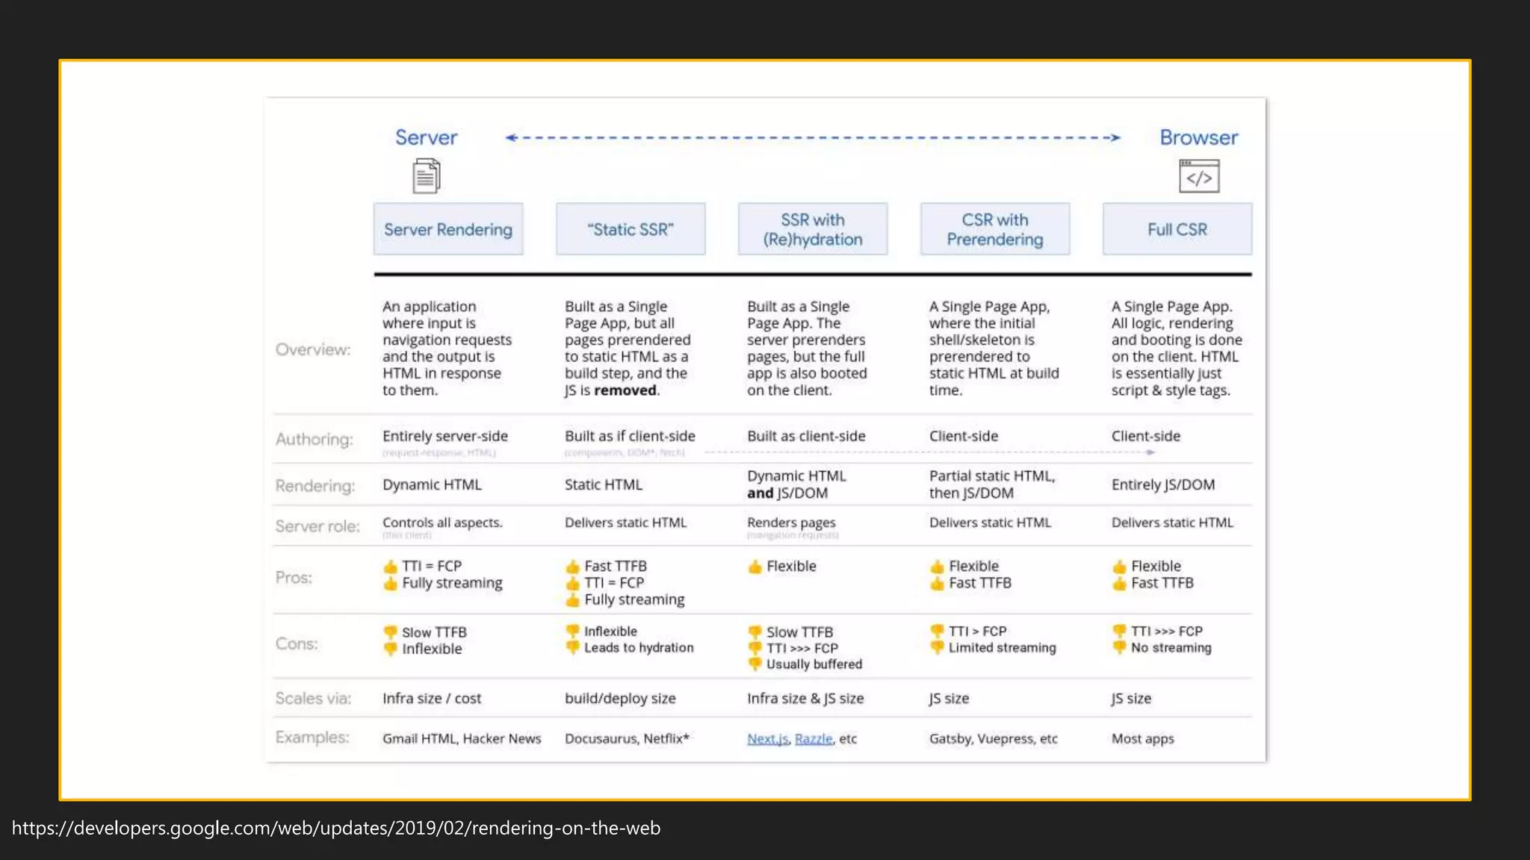
Task: Click thumbs-down icon next to Usually buffered
Action: (x=755, y=664)
